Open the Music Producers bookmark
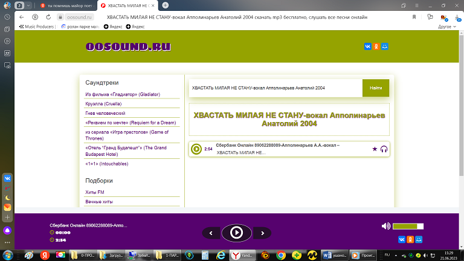Screen dimensions: 464x261 37,27
